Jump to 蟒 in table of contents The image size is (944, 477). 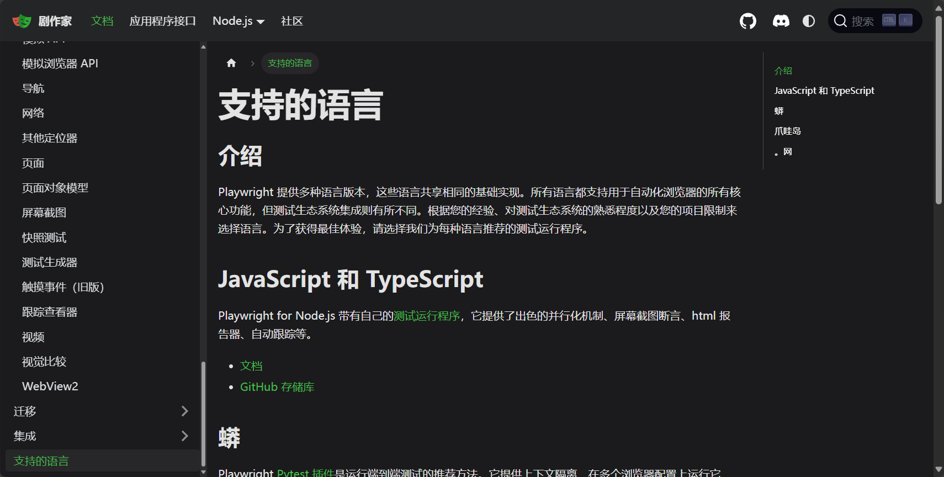click(x=779, y=111)
